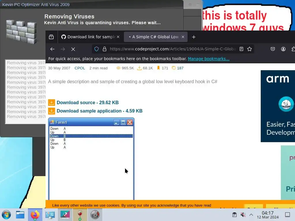This screenshot has height=221, width=295.
Task: Click the virus removal log list in Kevin Anti Virus
Action: click(26, 92)
